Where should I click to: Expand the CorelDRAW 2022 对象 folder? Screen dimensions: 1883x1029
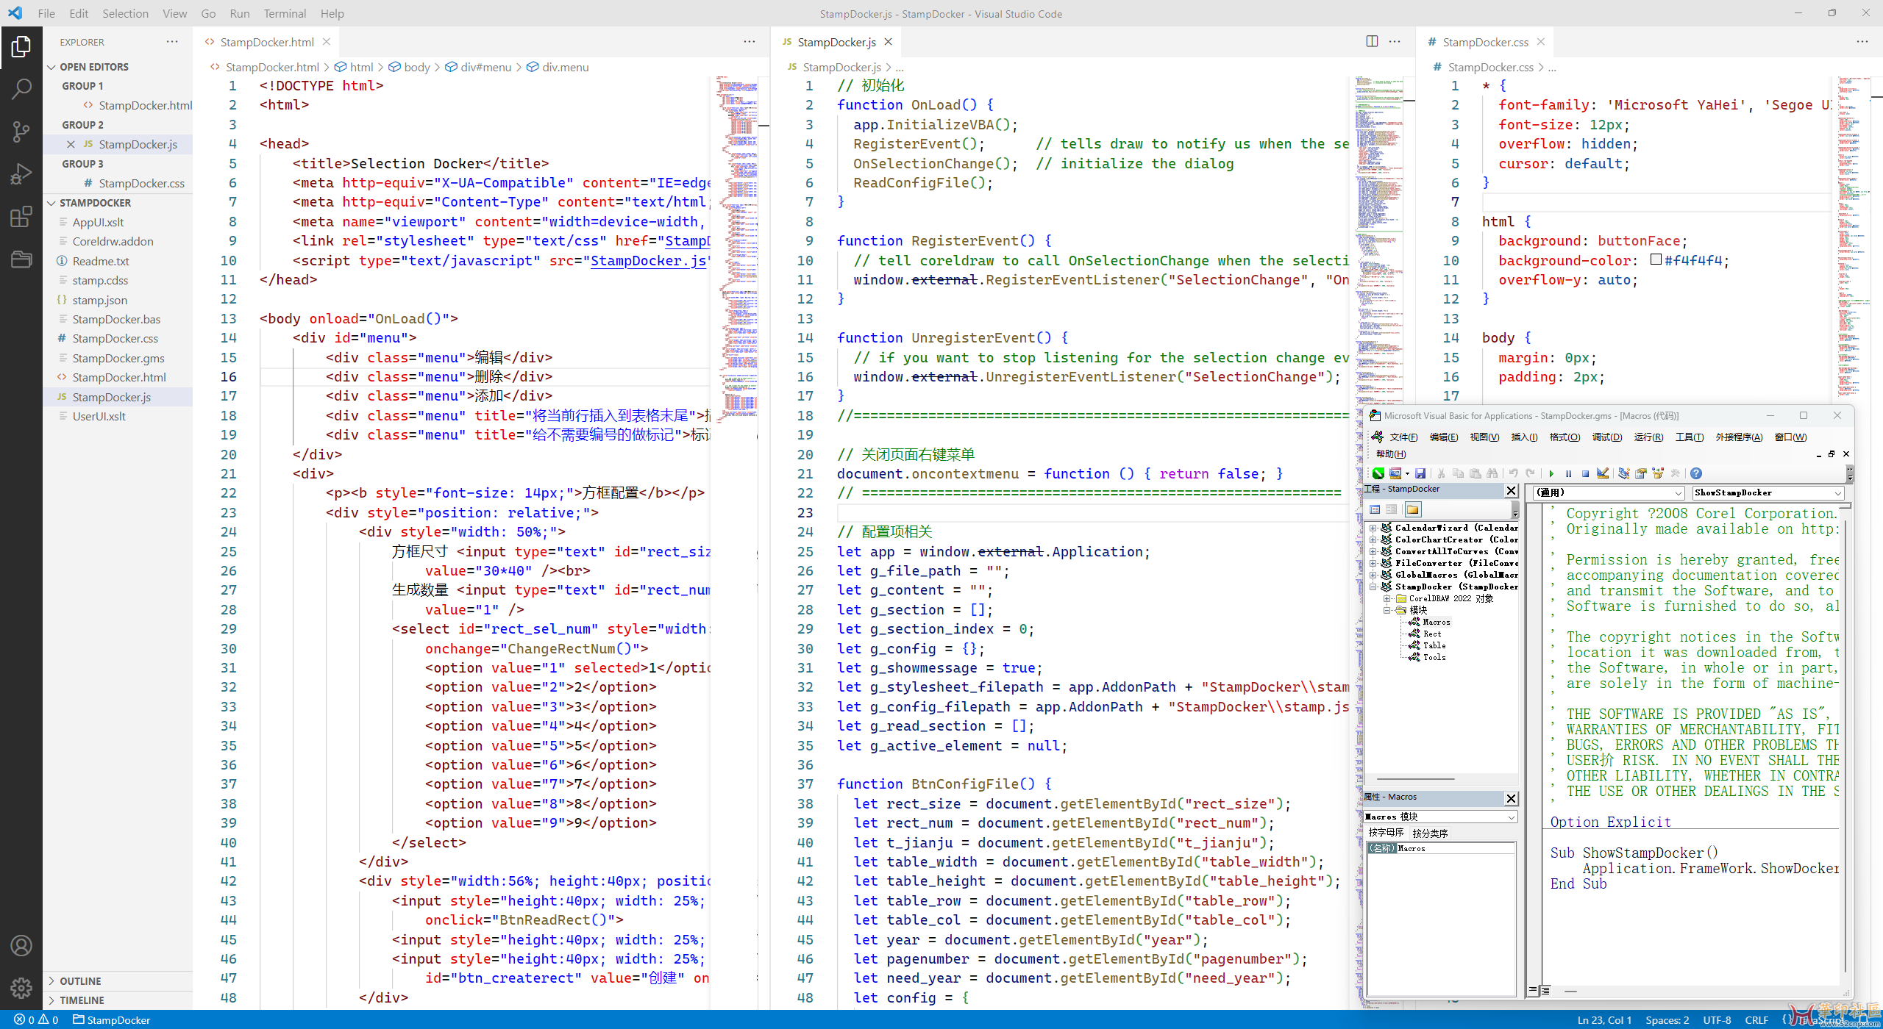tap(1386, 598)
